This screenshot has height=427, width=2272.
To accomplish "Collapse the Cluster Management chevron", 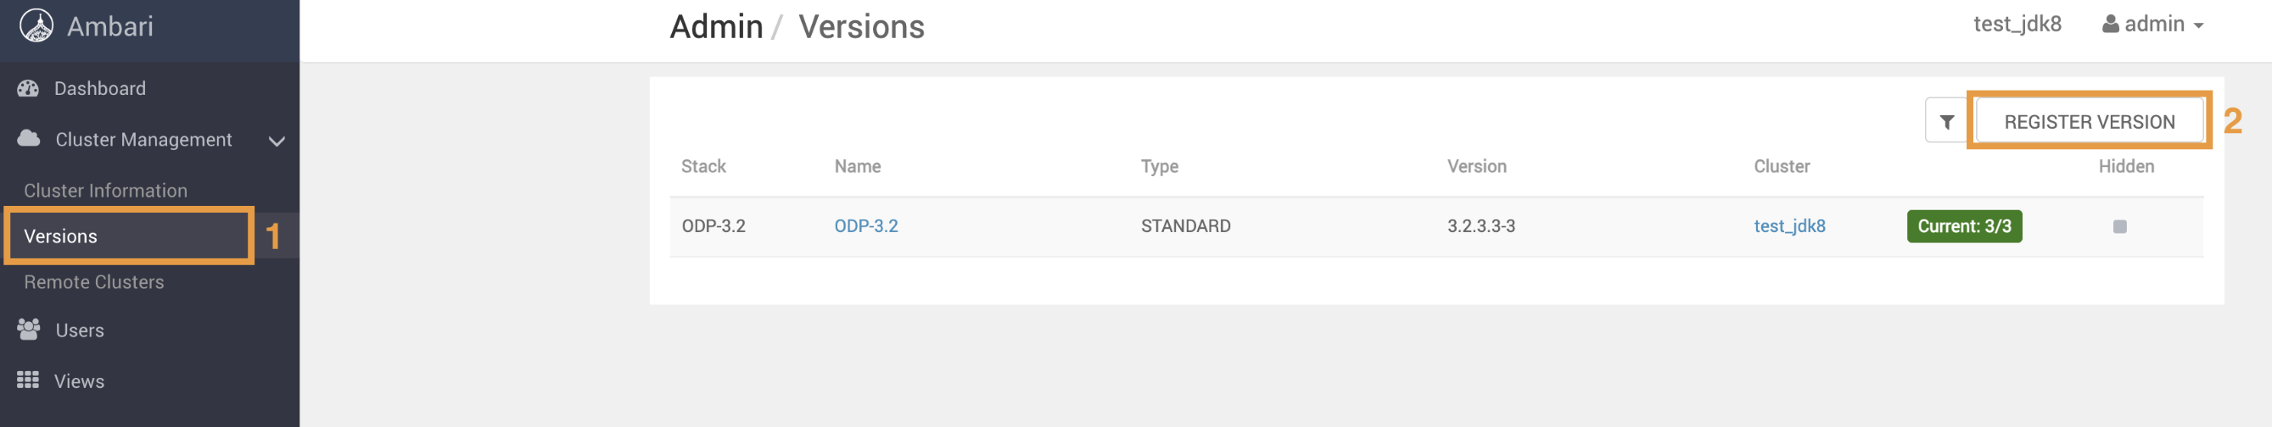I will (276, 141).
